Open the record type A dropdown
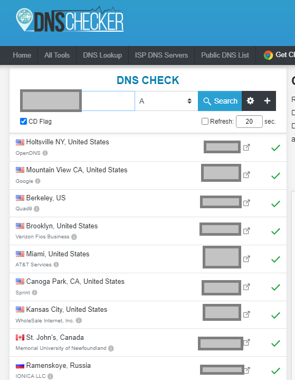This screenshot has height=380, width=295. (166, 101)
